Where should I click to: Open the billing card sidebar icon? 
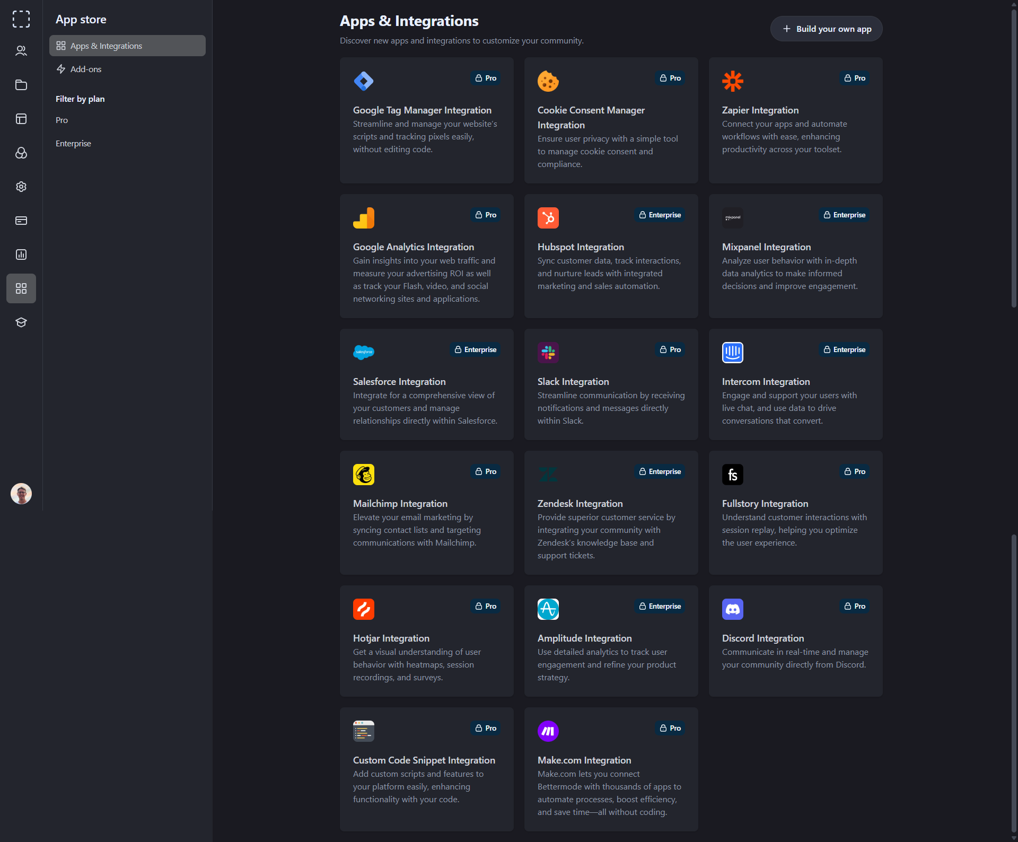tap(21, 221)
